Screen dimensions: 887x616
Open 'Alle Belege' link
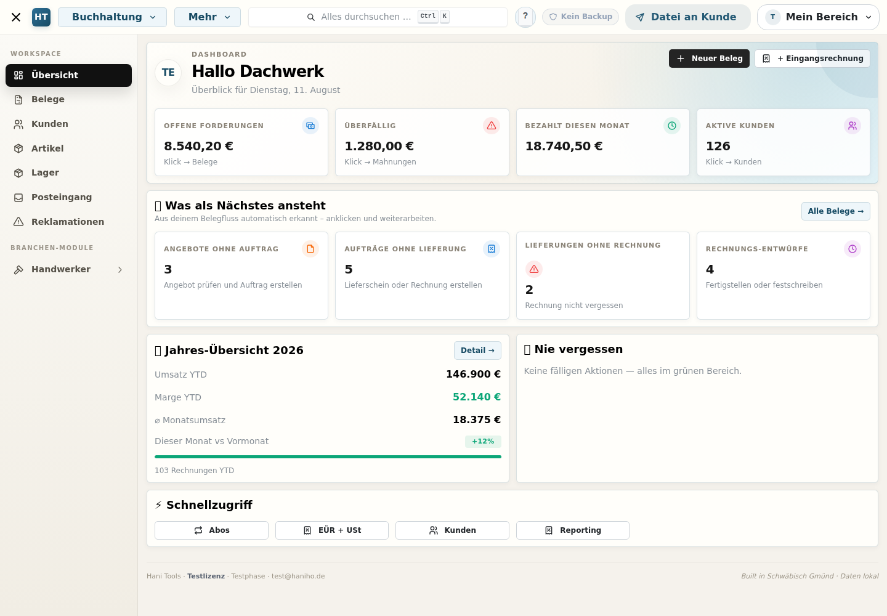(836, 211)
